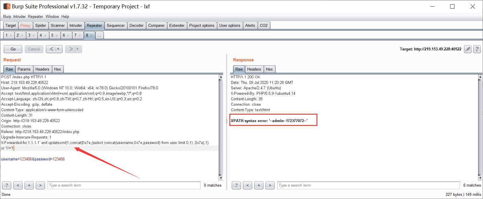Select Repeater tab number 4
The height and width of the screenshot is (199, 483).
pos(43,35)
